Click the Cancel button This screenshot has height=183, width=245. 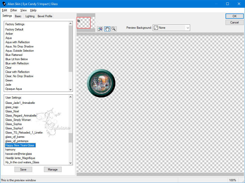234,22
